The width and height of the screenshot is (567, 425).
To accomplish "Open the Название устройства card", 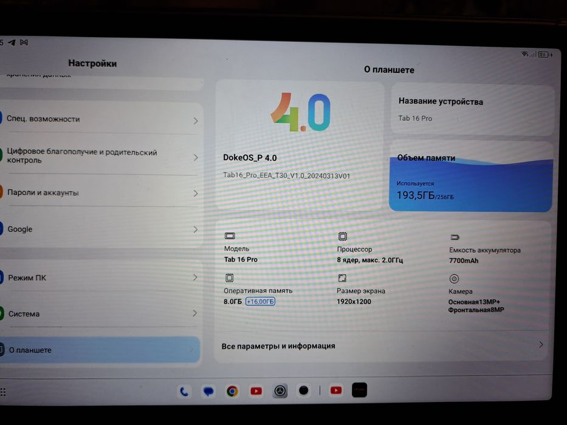I will (x=472, y=109).
